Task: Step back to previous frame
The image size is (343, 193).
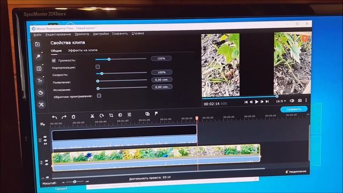Action: pos(251,102)
